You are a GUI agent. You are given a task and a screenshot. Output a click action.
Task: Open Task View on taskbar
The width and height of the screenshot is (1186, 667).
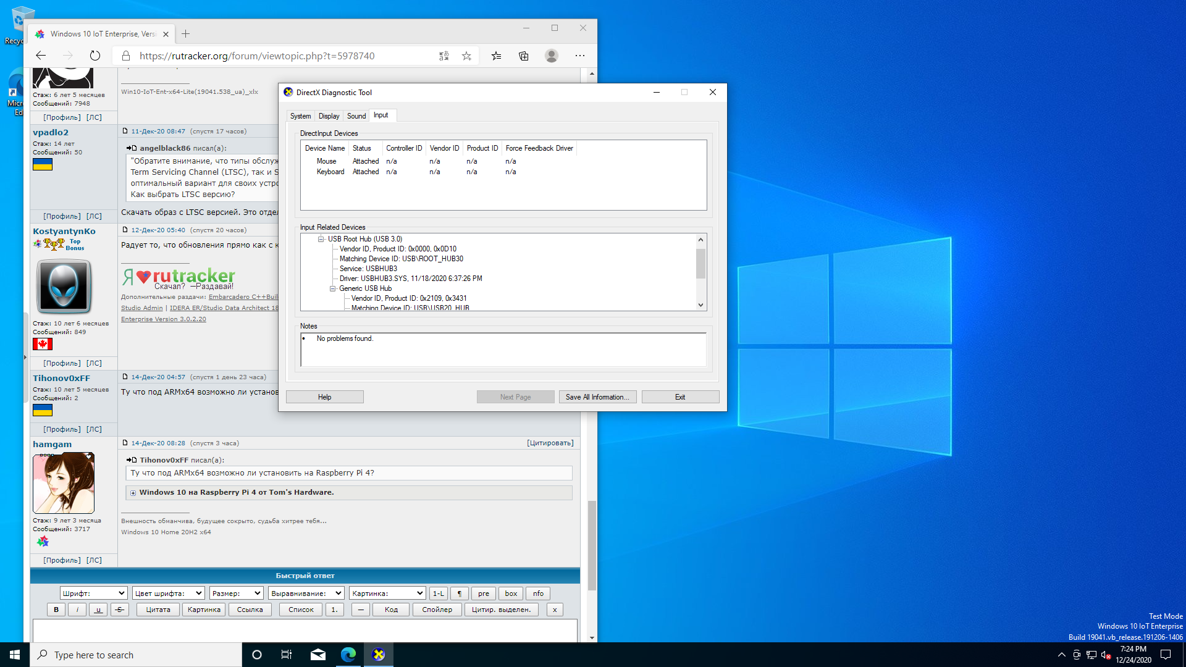(287, 655)
